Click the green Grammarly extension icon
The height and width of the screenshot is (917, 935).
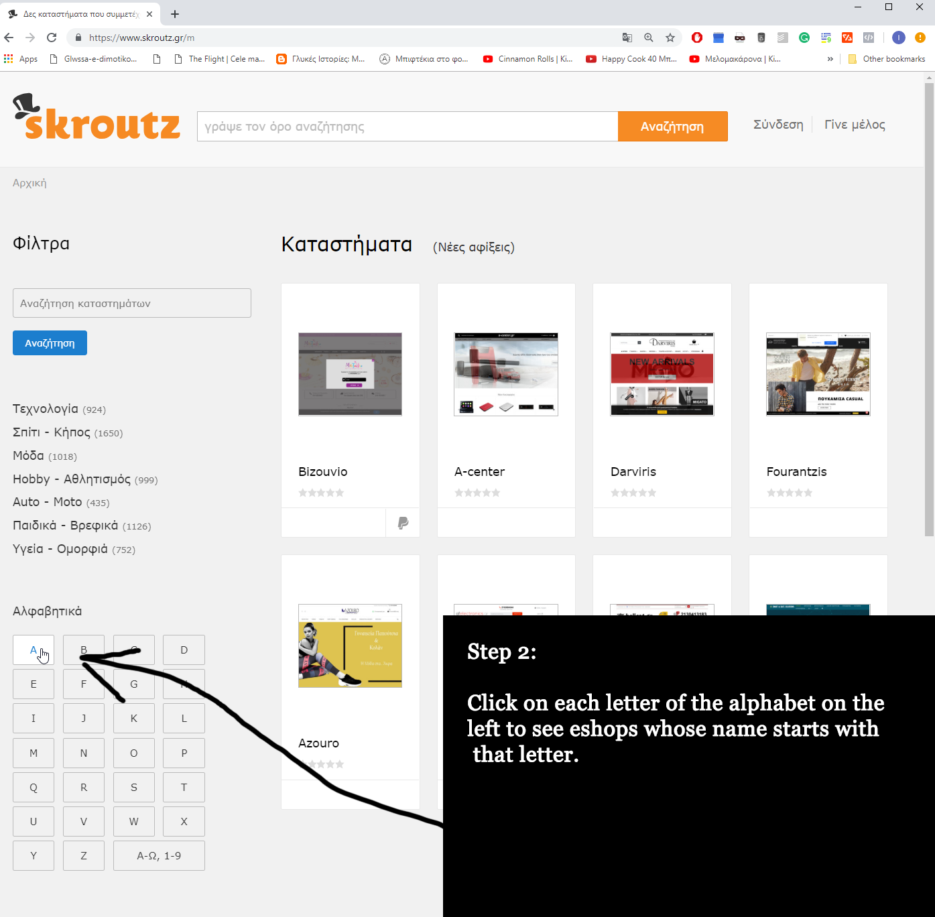(804, 38)
